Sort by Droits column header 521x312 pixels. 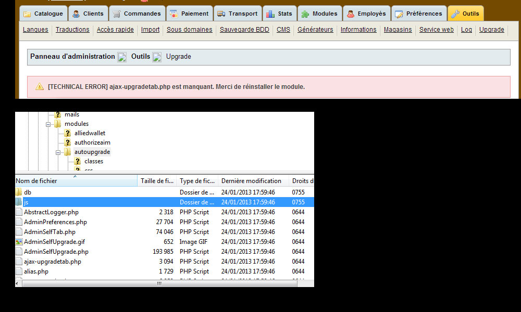[x=302, y=181]
